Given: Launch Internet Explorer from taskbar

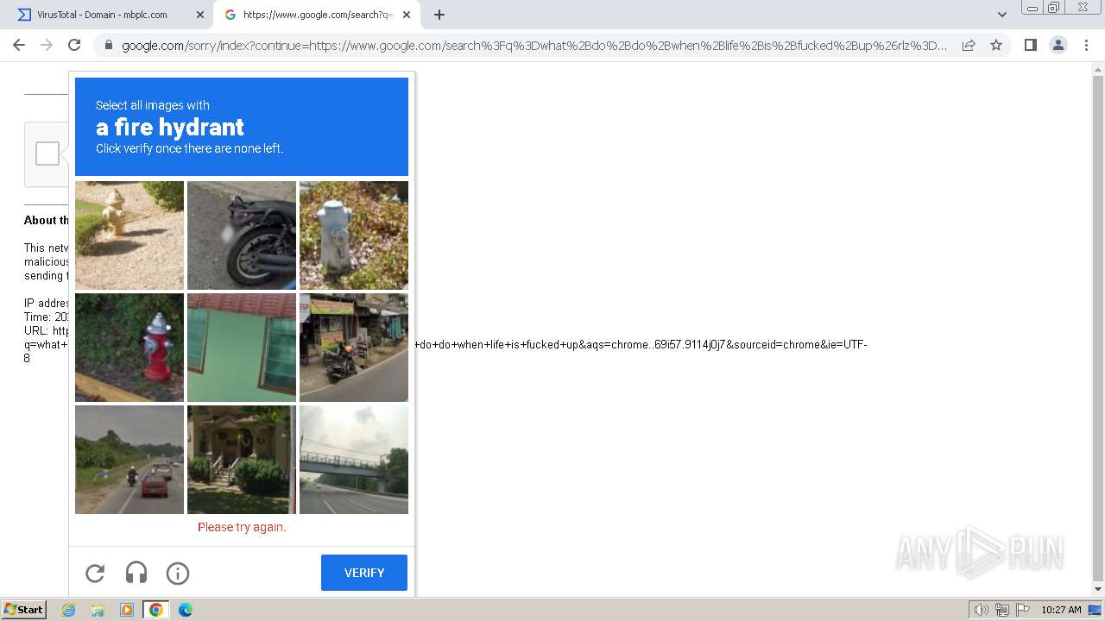Looking at the screenshot, I should point(69,610).
